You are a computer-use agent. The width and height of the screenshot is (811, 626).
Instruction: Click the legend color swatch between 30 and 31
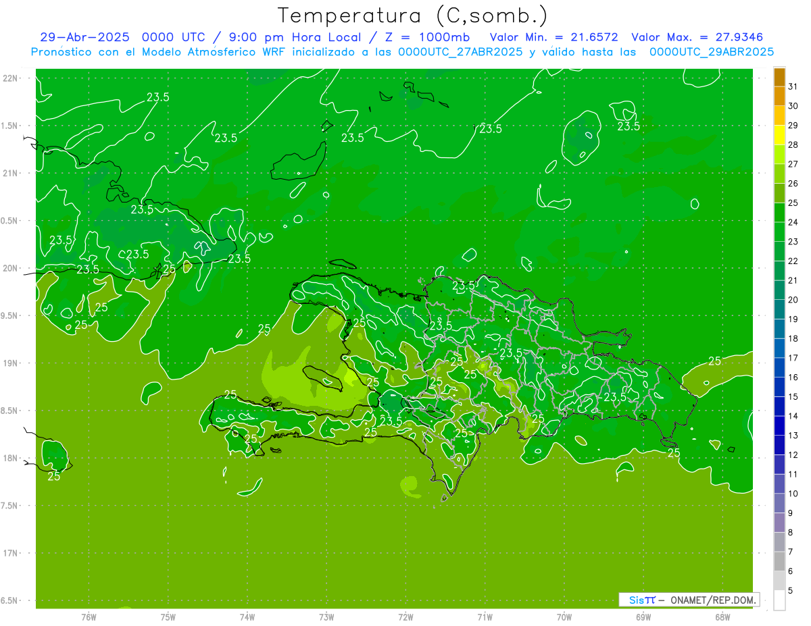coord(779,96)
